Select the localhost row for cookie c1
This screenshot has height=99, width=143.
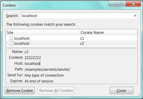click(x=71, y=38)
